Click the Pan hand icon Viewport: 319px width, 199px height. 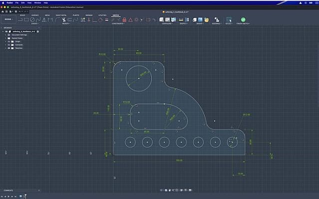[x=169, y=190]
